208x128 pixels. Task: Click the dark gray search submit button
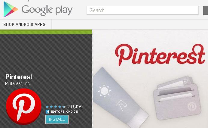[x=206, y=10]
